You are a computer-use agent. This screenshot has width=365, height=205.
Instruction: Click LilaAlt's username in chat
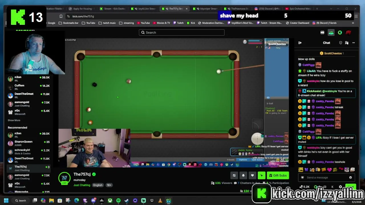(311, 71)
